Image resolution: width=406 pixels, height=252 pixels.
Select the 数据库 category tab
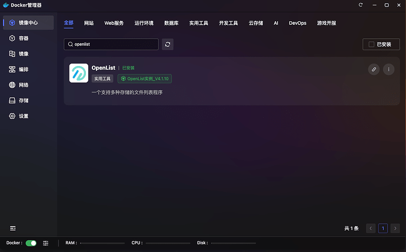point(171,23)
